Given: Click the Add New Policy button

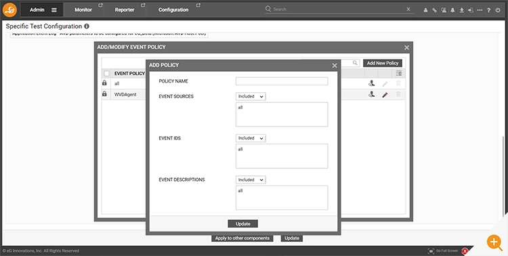Looking at the screenshot, I should click(x=383, y=63).
